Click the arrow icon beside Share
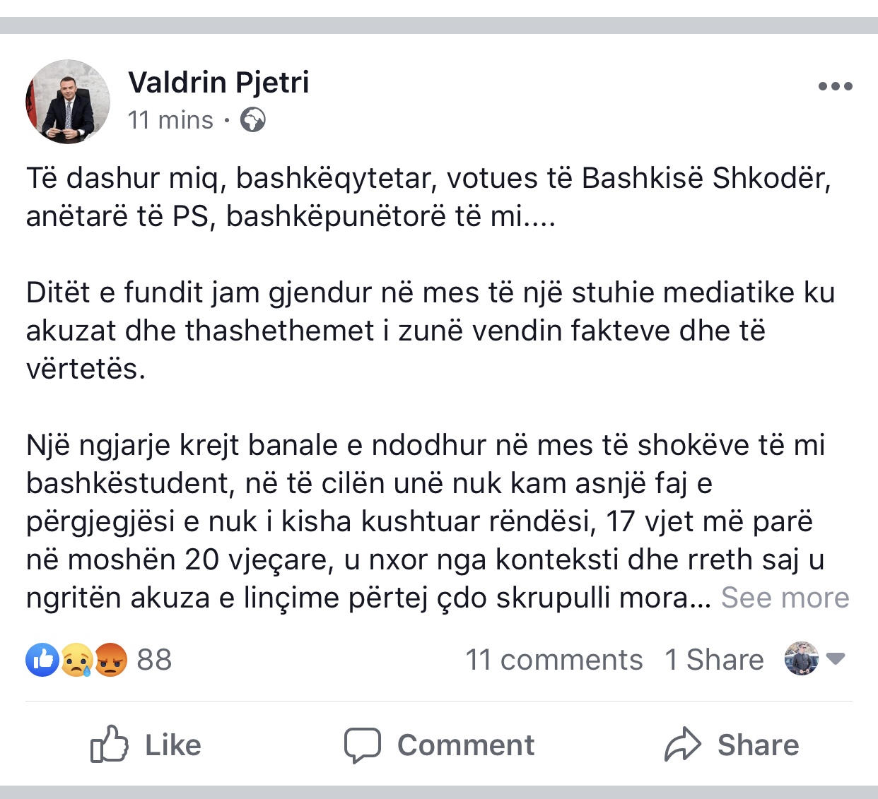This screenshot has width=878, height=799. coord(682,745)
